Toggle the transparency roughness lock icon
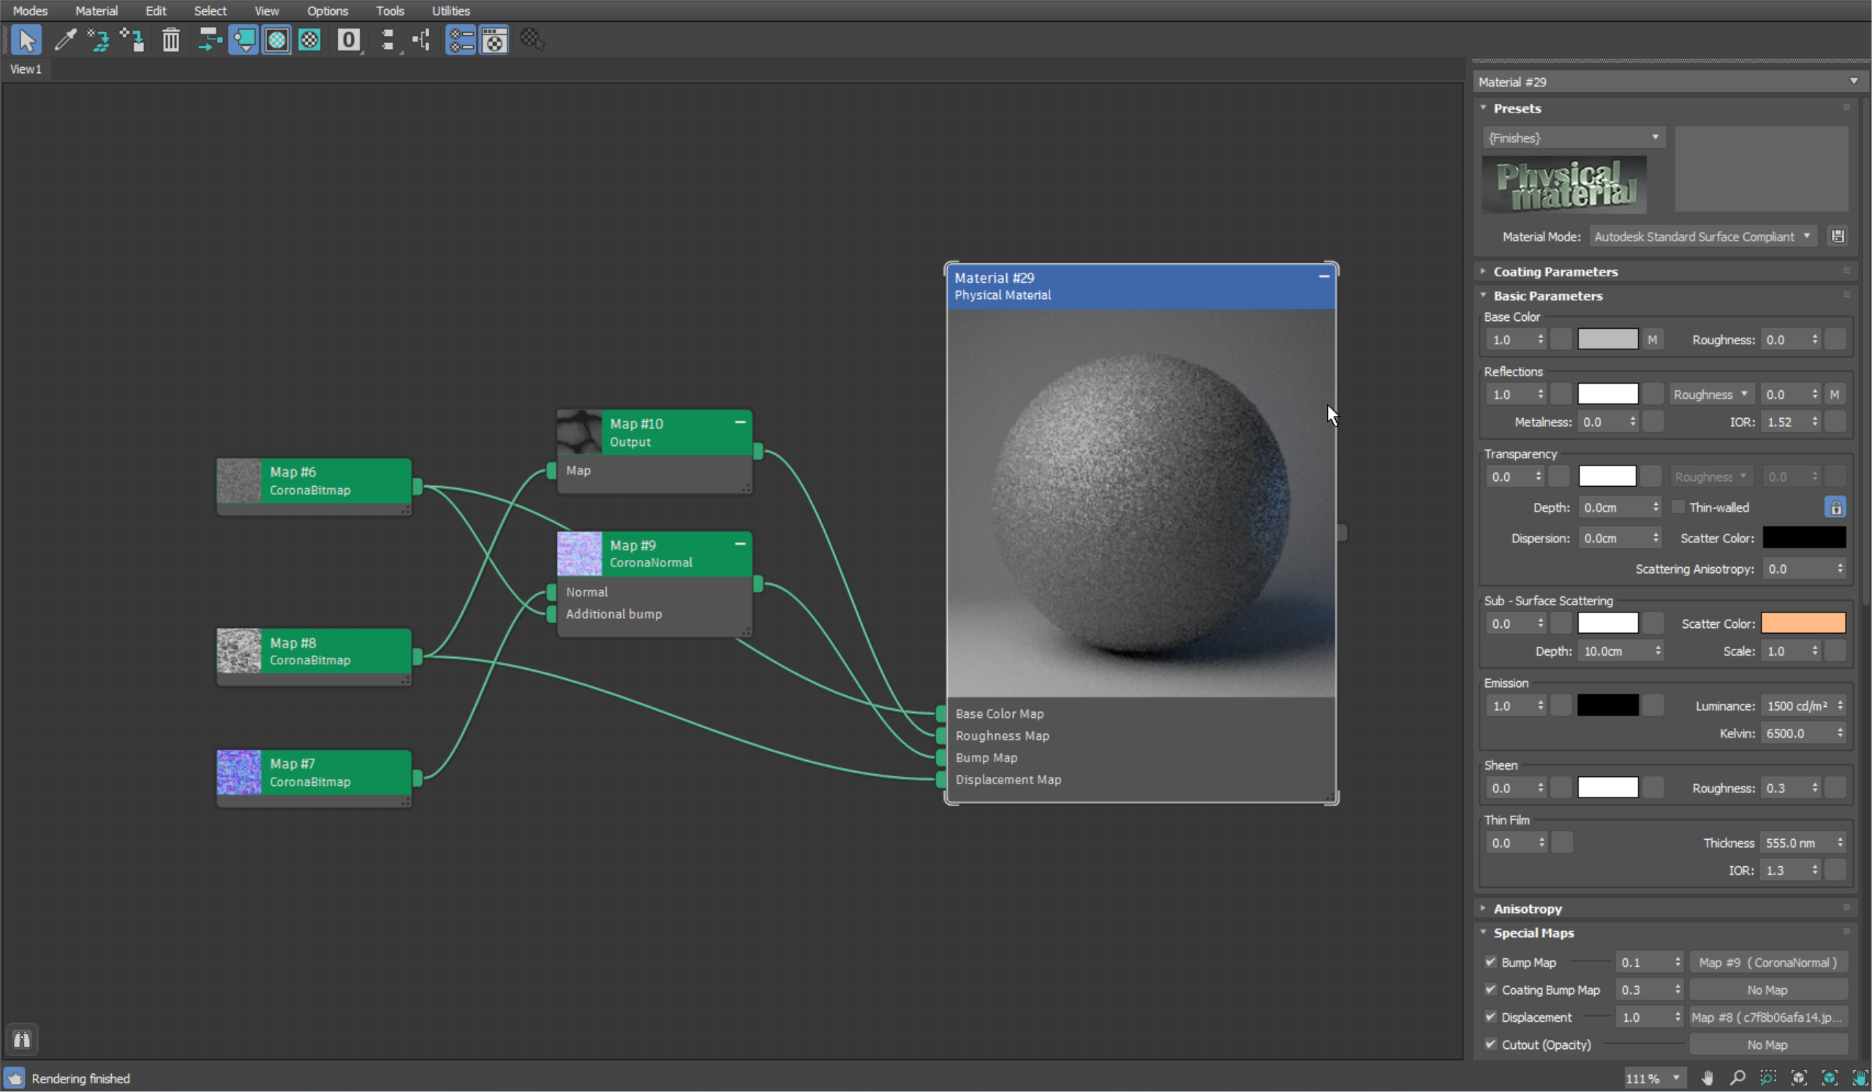Screen dimensions: 1872x1092 pyautogui.click(x=1835, y=508)
